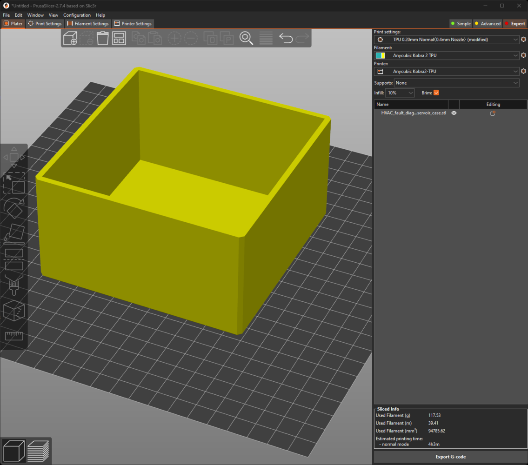Screen dimensions: 528x465
Task: Click the Arrange objects icon
Action: [x=119, y=38]
